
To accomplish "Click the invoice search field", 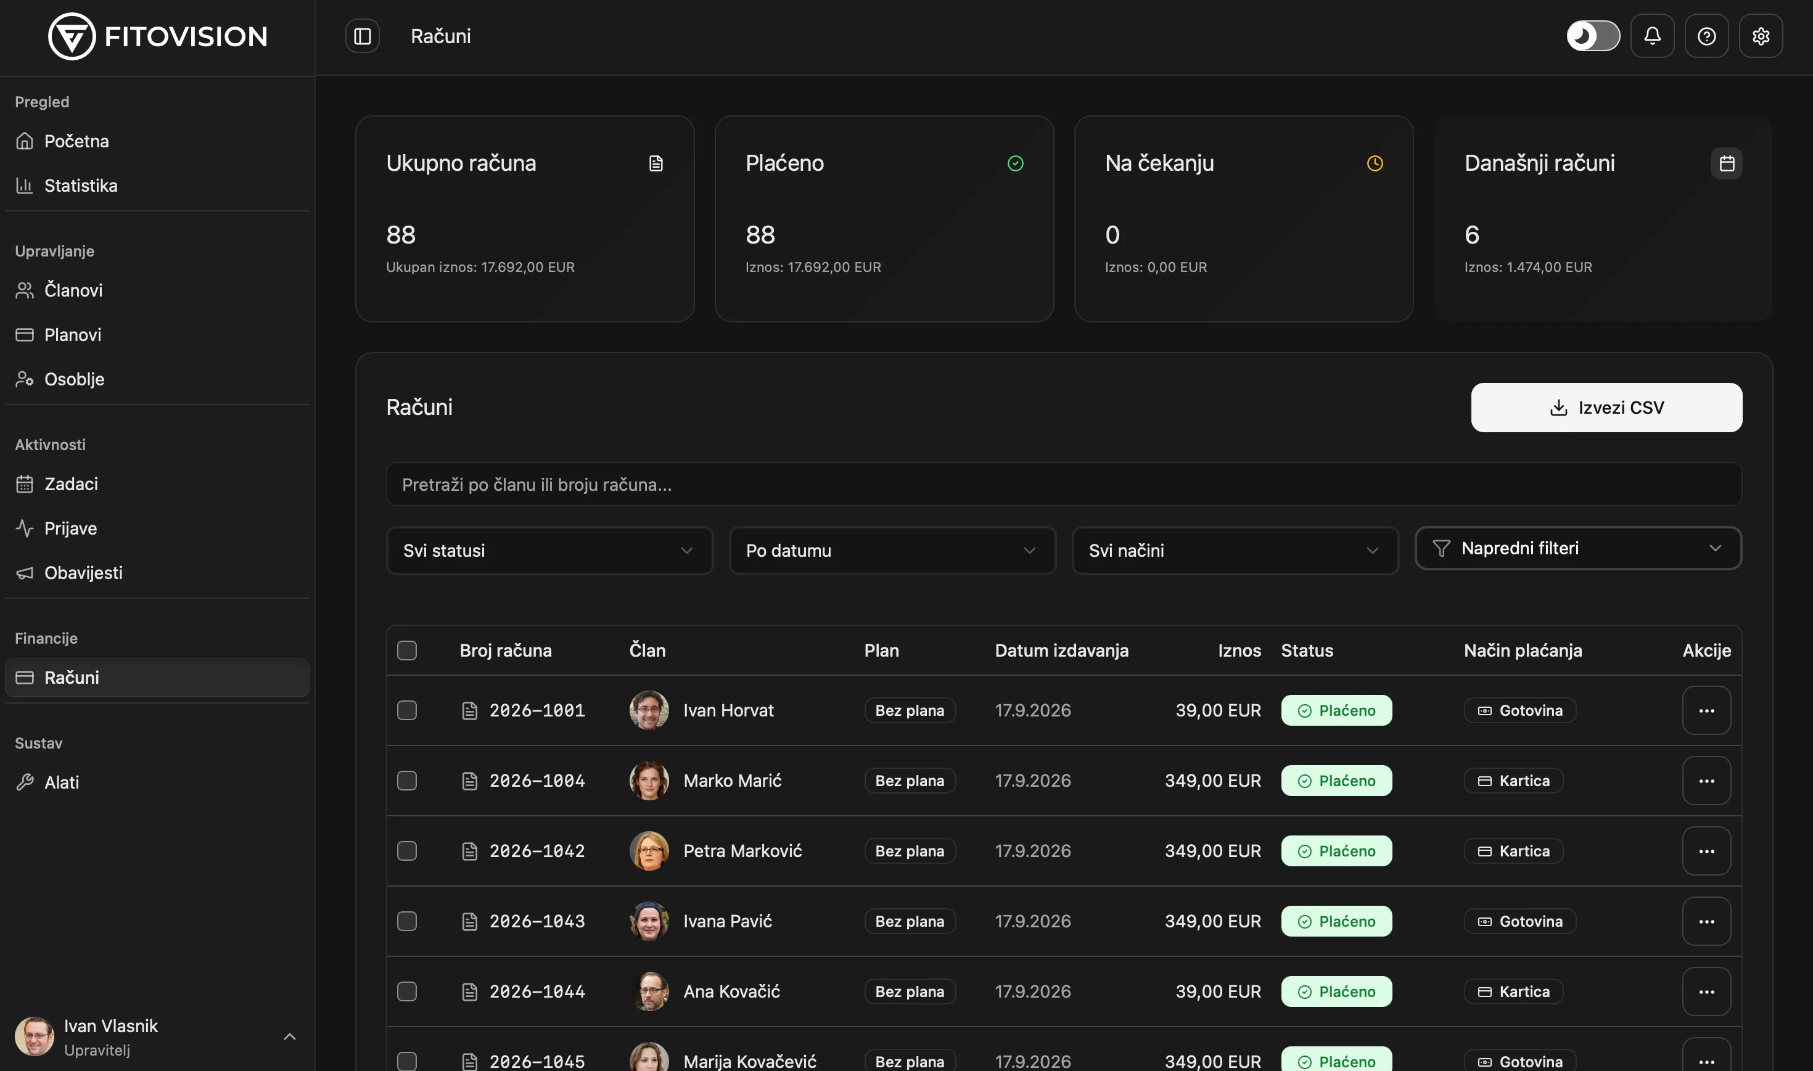I will coord(1064,484).
